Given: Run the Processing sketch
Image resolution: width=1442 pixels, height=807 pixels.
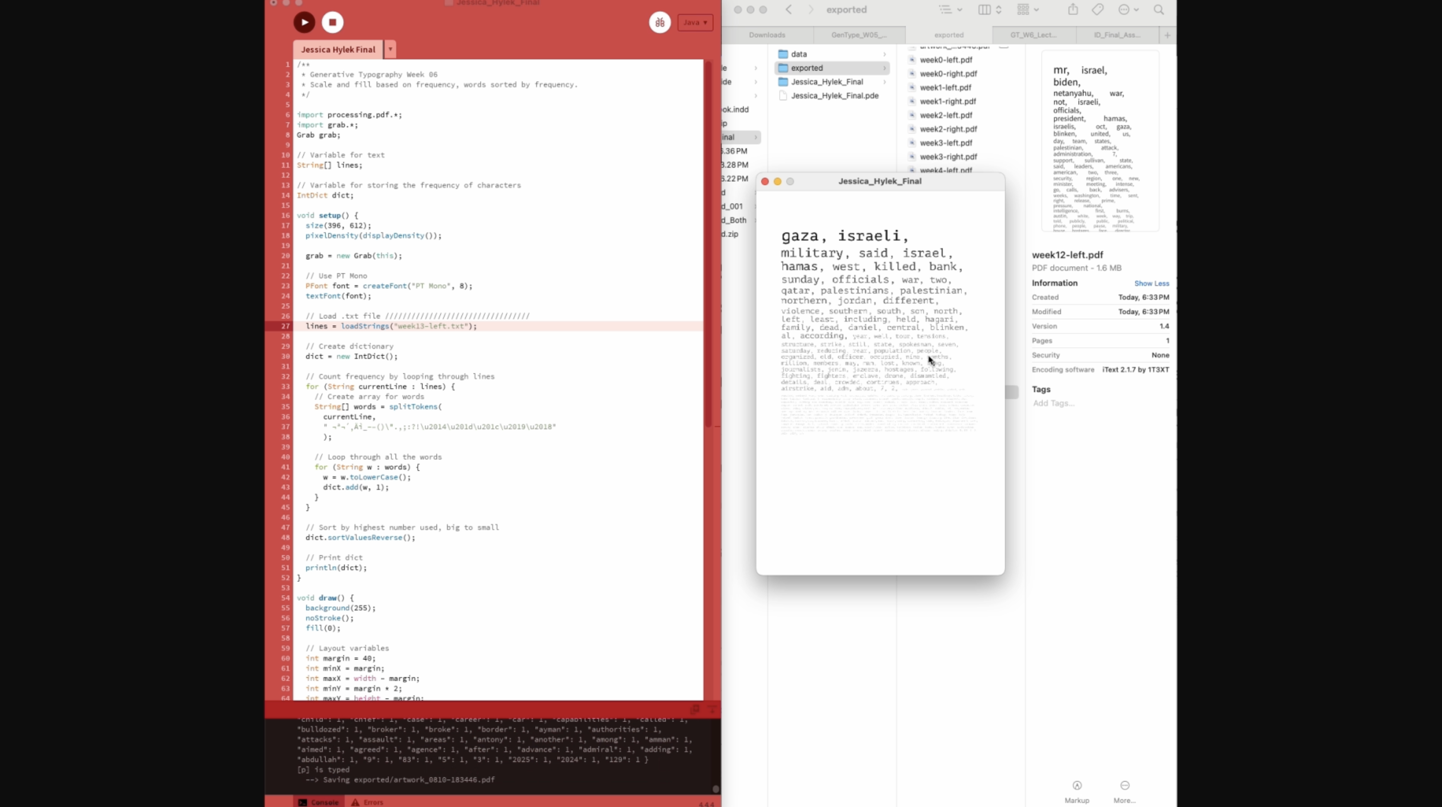Looking at the screenshot, I should coord(304,23).
